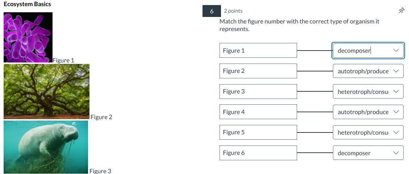Screen dimensions: 409x174
Task: Click the matching question instruction text
Action: coord(299,25)
